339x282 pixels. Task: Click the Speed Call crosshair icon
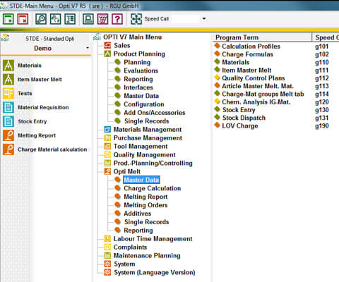click(136, 19)
